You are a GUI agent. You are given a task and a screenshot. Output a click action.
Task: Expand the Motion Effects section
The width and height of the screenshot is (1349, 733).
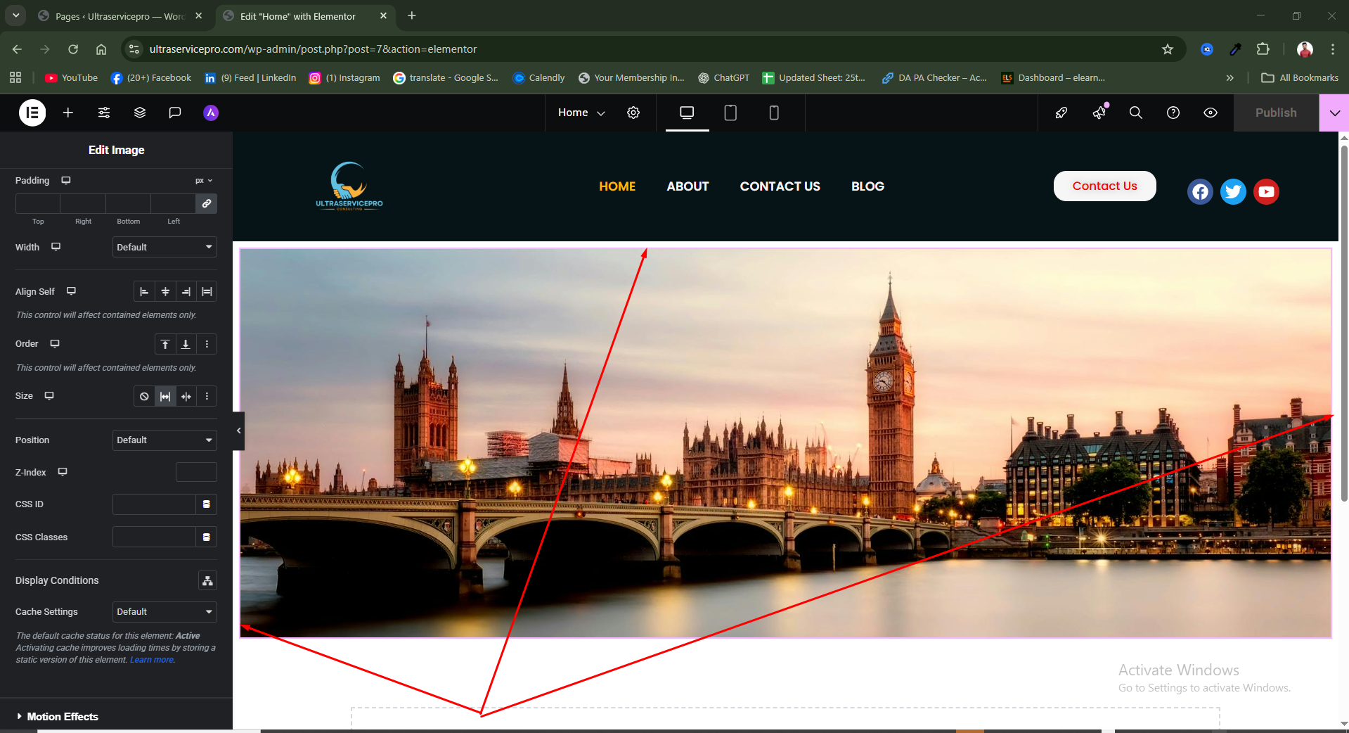click(62, 716)
